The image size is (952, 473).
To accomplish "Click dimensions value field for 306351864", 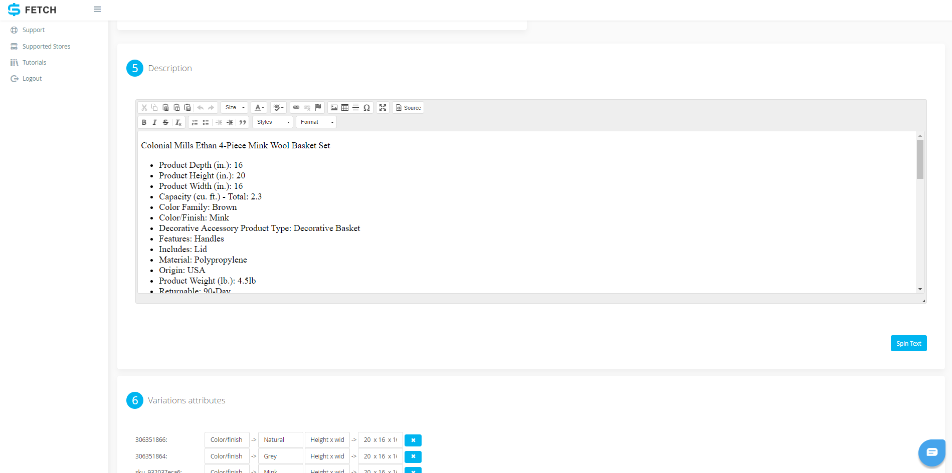I will (x=380, y=456).
